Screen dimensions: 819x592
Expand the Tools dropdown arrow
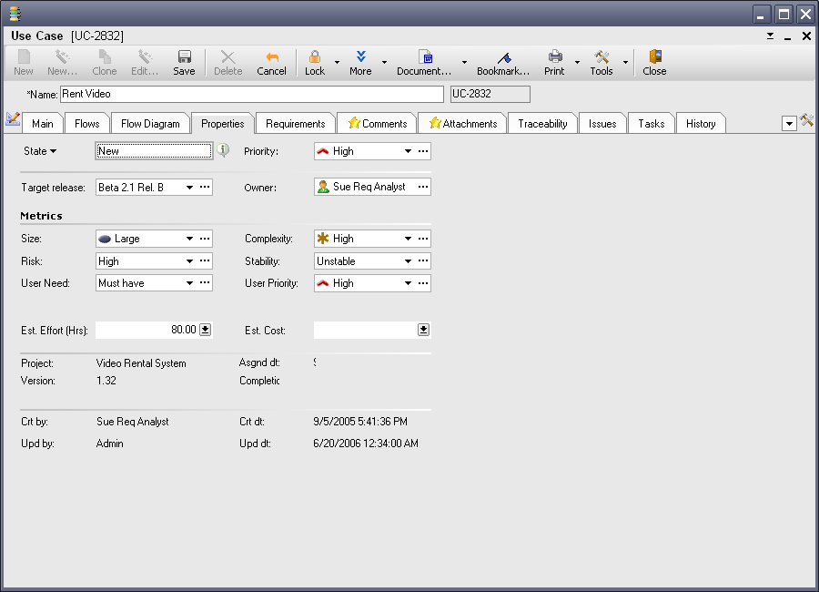[x=625, y=62]
